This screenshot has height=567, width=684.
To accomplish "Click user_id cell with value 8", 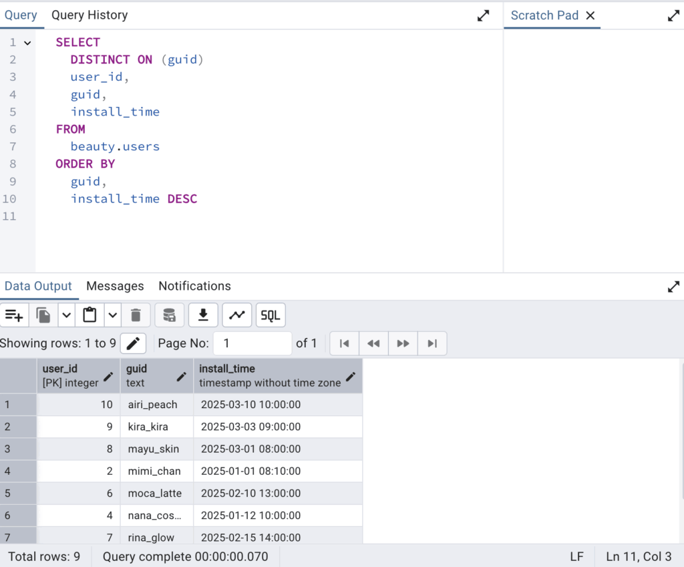I will click(79, 449).
